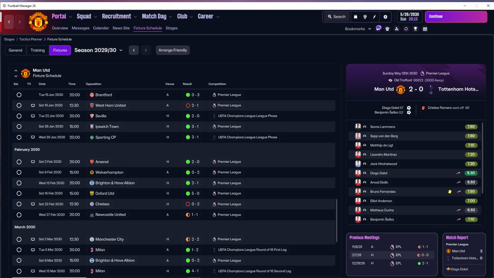Open the Calendar sub-menu item
The image size is (494, 278).
(x=101, y=28)
